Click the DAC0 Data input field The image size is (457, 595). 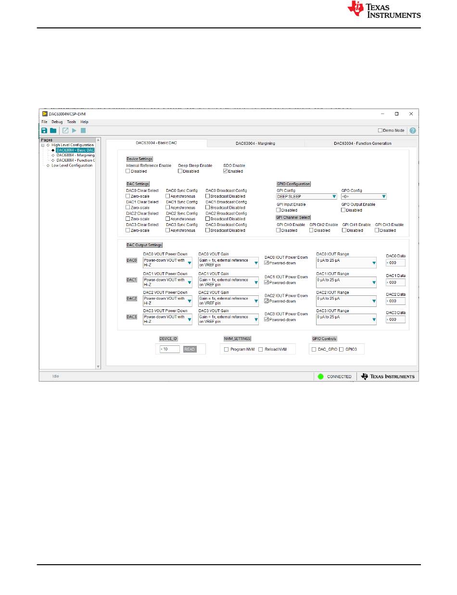point(395,263)
